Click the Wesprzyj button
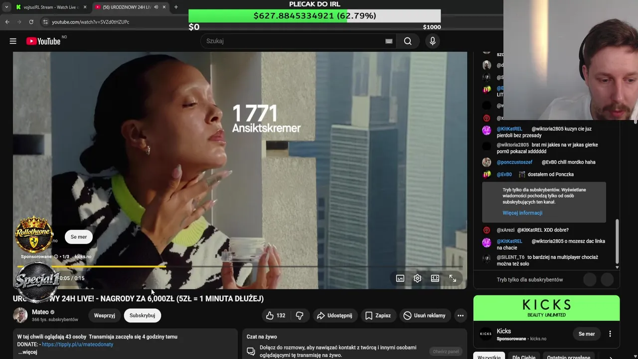 pyautogui.click(x=104, y=315)
